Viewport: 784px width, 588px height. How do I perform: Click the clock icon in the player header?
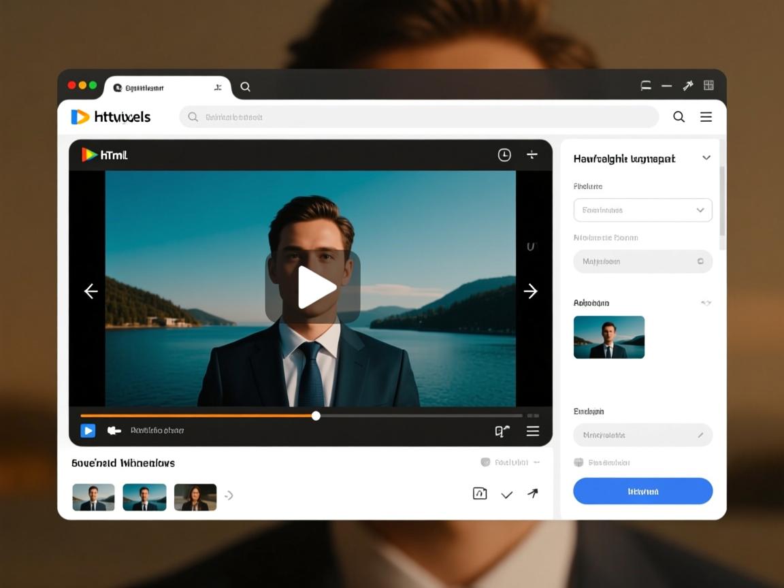point(504,155)
